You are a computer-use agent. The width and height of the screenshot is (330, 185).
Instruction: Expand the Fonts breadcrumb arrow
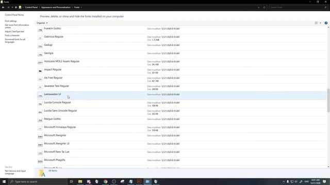81,7
